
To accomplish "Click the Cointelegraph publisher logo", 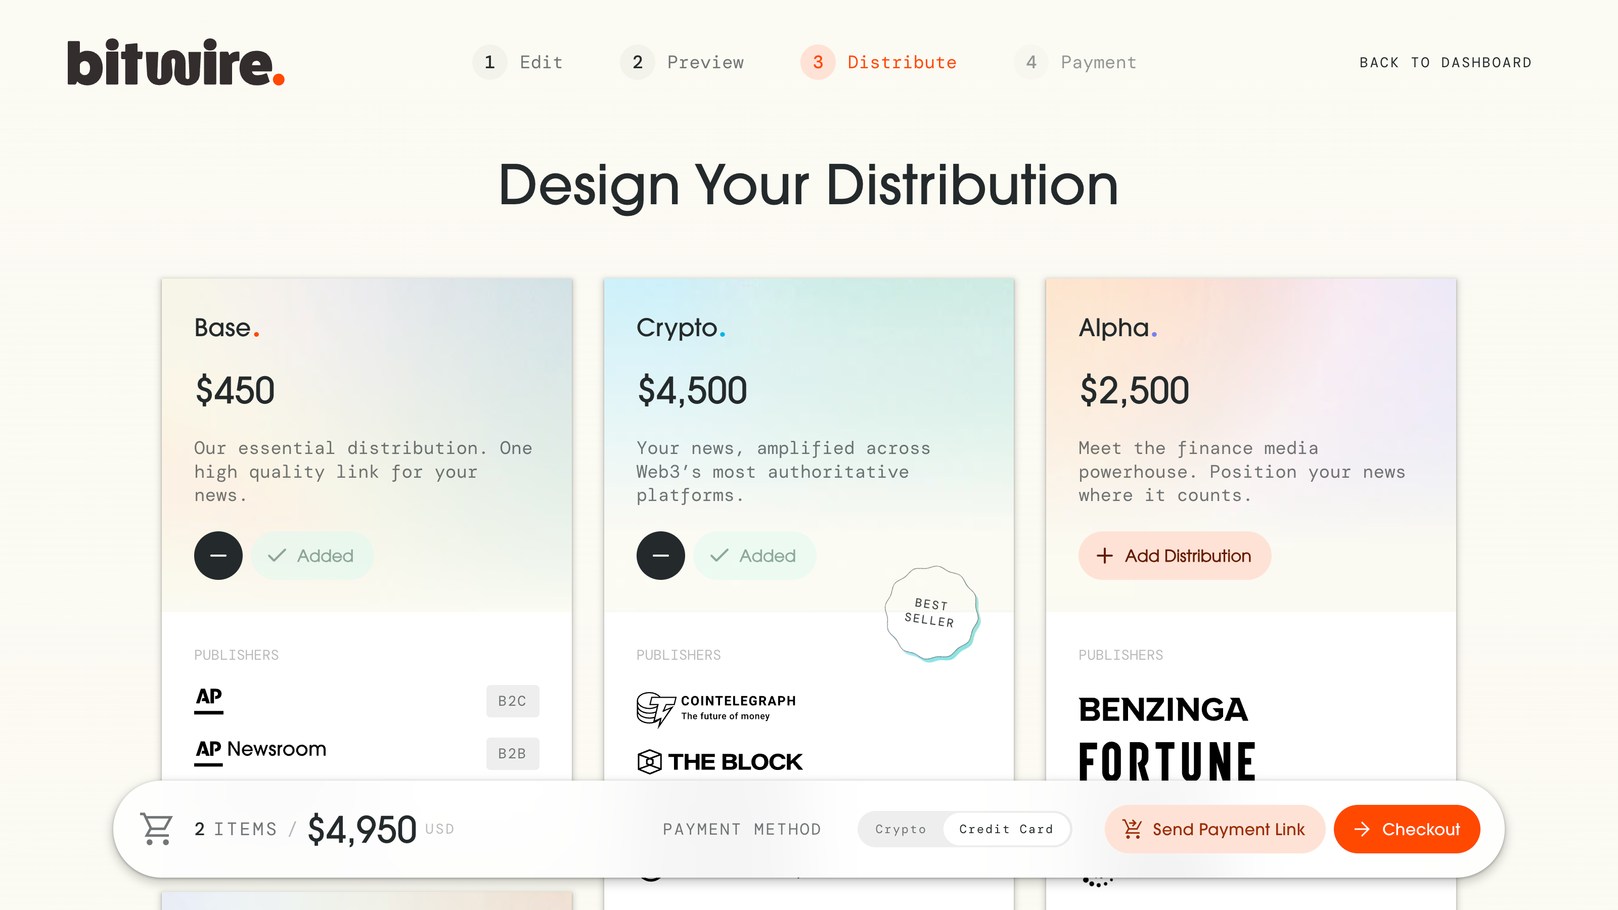I will point(716,708).
